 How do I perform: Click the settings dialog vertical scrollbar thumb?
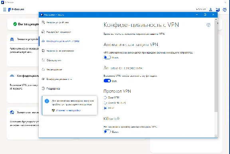(216, 66)
